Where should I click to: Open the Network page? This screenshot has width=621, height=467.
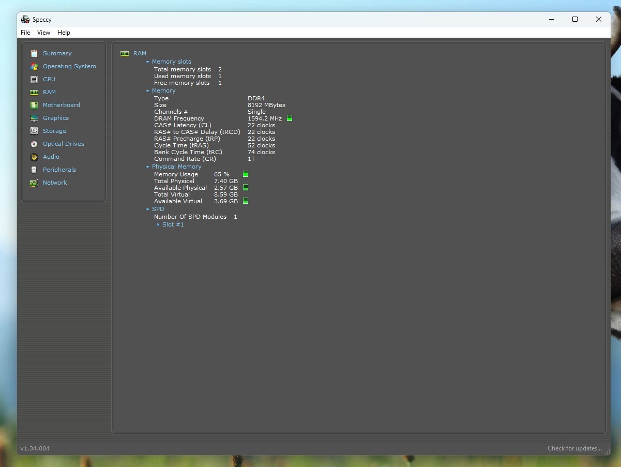(55, 183)
